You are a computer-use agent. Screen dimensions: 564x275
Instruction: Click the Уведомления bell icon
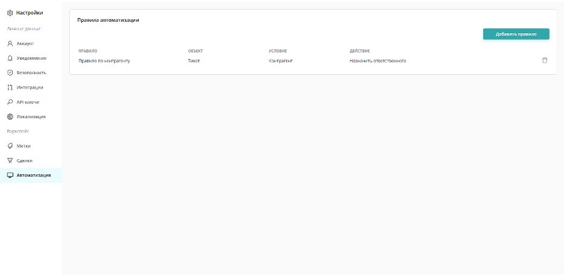point(10,58)
